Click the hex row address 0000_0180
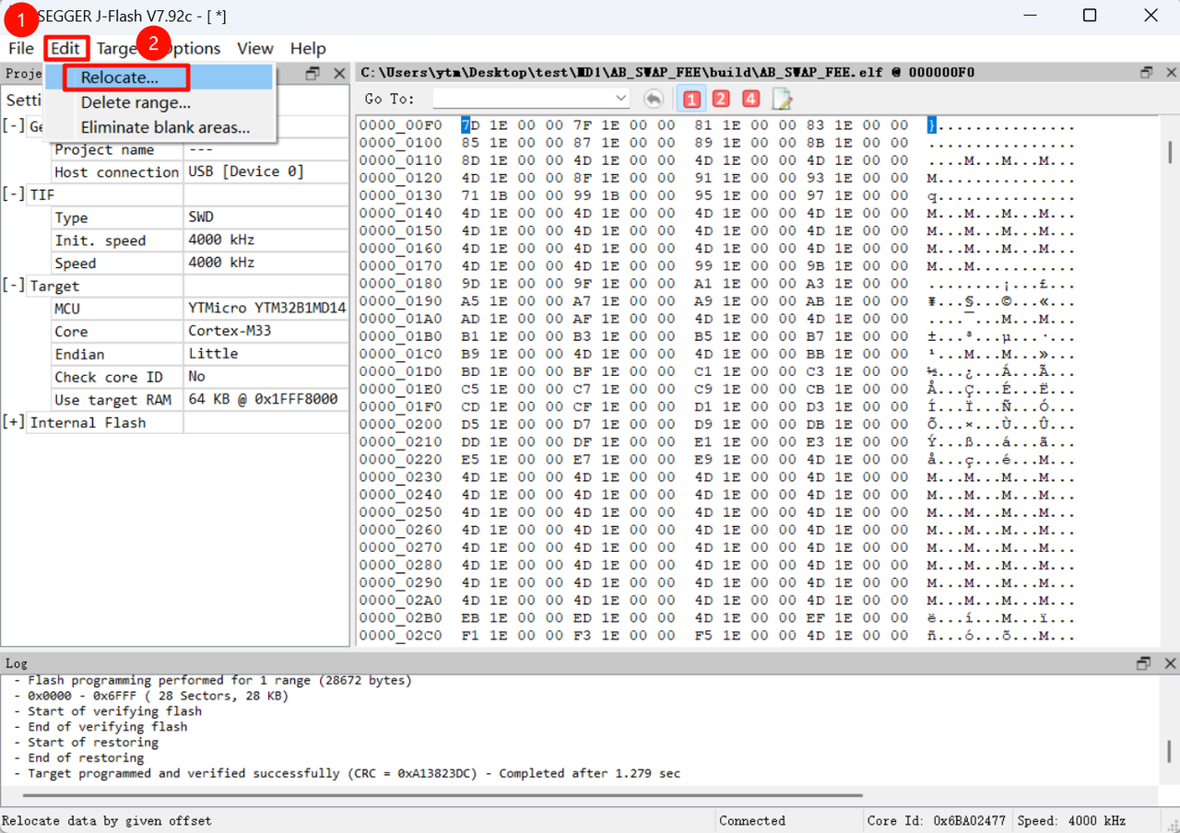 [x=401, y=284]
